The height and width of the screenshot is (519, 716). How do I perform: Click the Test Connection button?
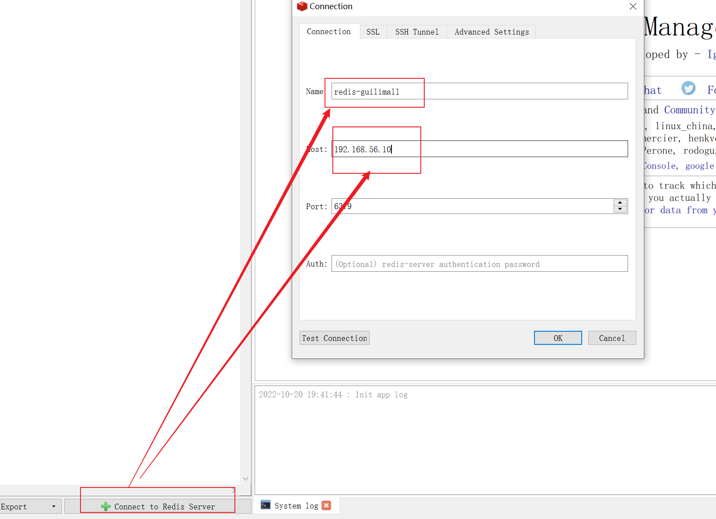[x=335, y=338]
